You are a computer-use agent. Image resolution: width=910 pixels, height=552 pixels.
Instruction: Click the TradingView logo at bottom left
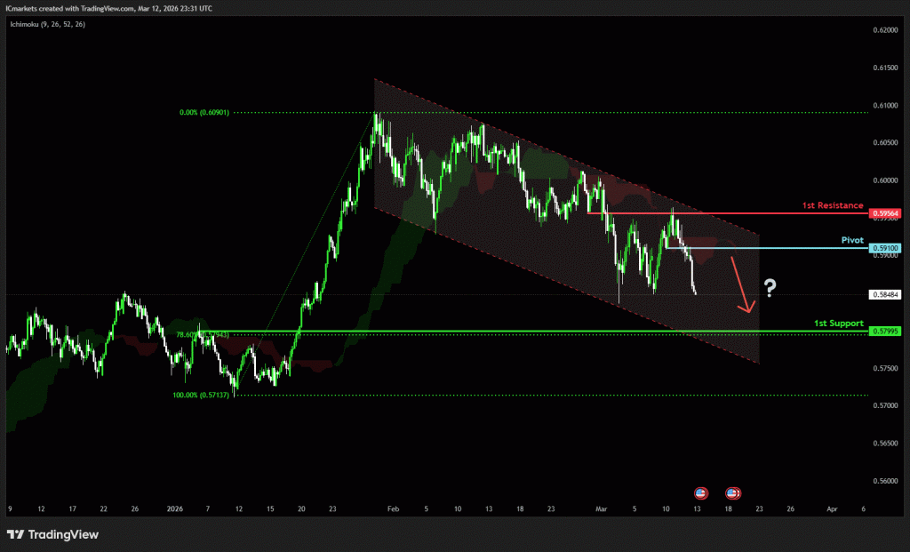[x=52, y=534]
